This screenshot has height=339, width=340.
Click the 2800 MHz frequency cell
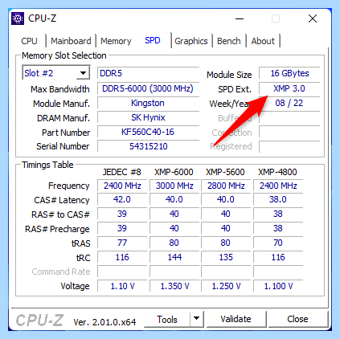(226, 186)
